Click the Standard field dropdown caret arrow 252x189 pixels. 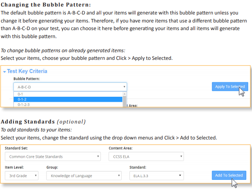pyautogui.click(x=180, y=175)
